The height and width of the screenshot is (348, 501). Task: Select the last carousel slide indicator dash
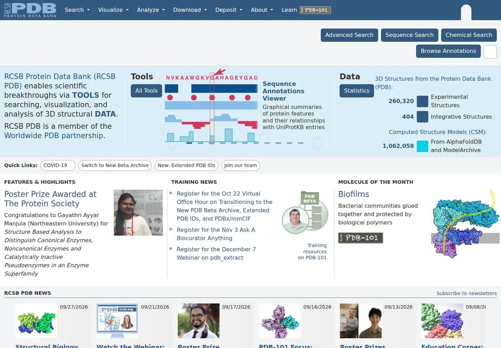click(301, 143)
